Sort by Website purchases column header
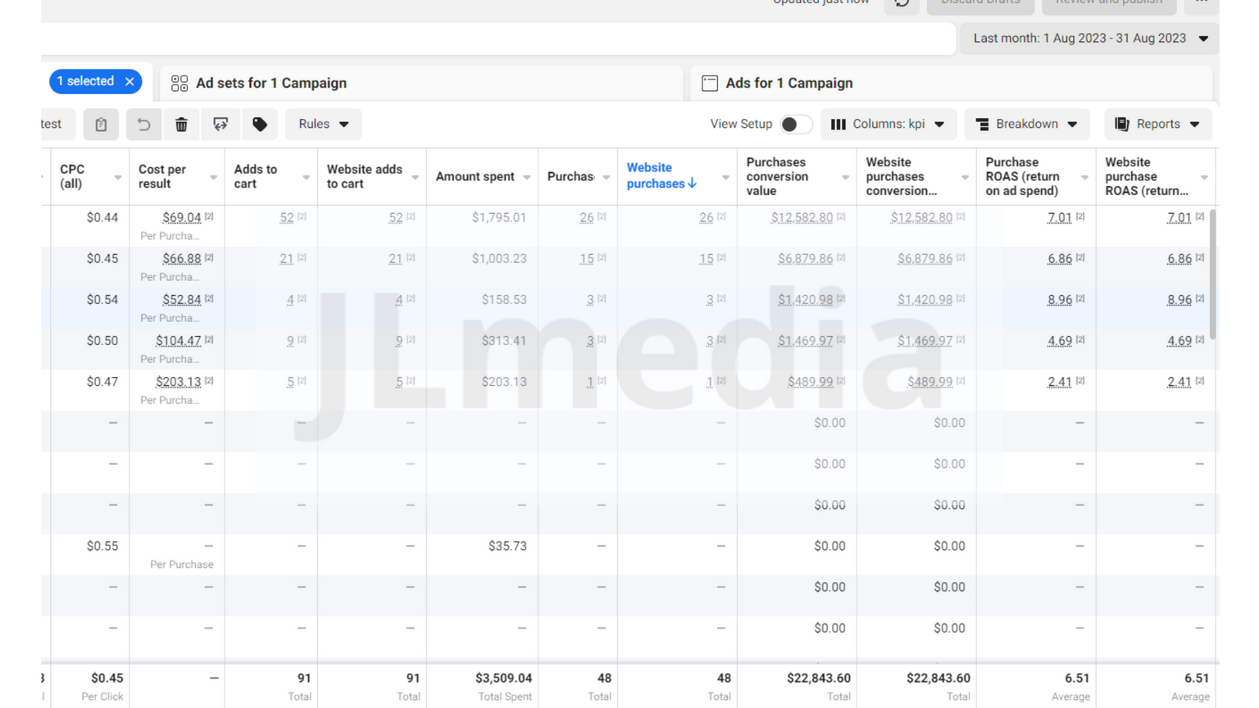Screen dimensions: 1259x708 click(x=661, y=176)
